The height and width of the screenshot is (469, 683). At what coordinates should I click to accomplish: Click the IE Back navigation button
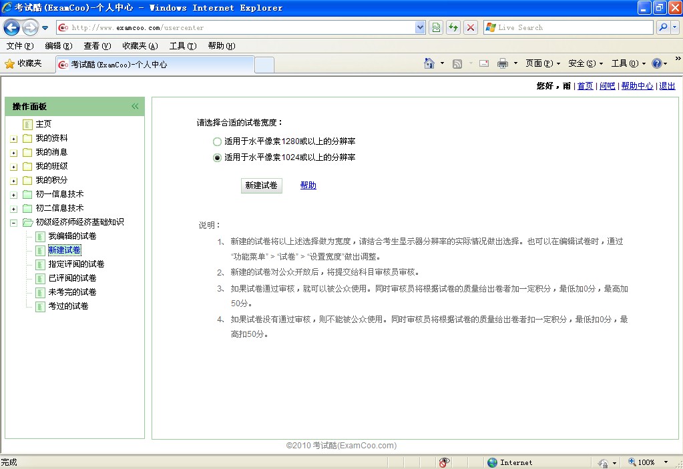[x=11, y=27]
